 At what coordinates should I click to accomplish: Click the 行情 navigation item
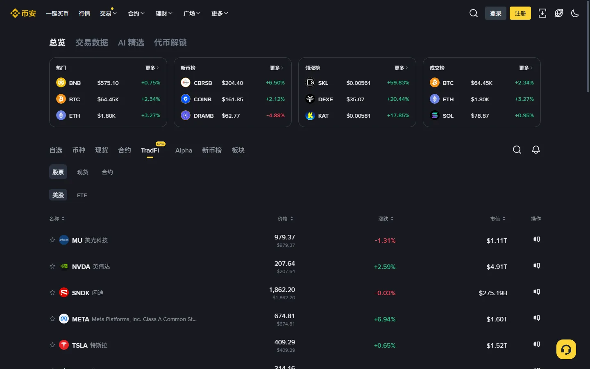click(84, 14)
